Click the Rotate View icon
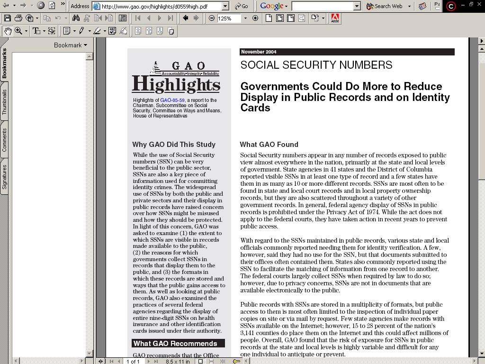This screenshot has height=364, width=485. pyautogui.click(x=315, y=18)
